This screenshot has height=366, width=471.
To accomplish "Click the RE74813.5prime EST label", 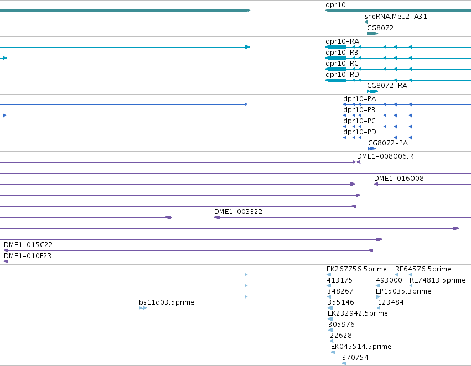I will click(x=437, y=280).
